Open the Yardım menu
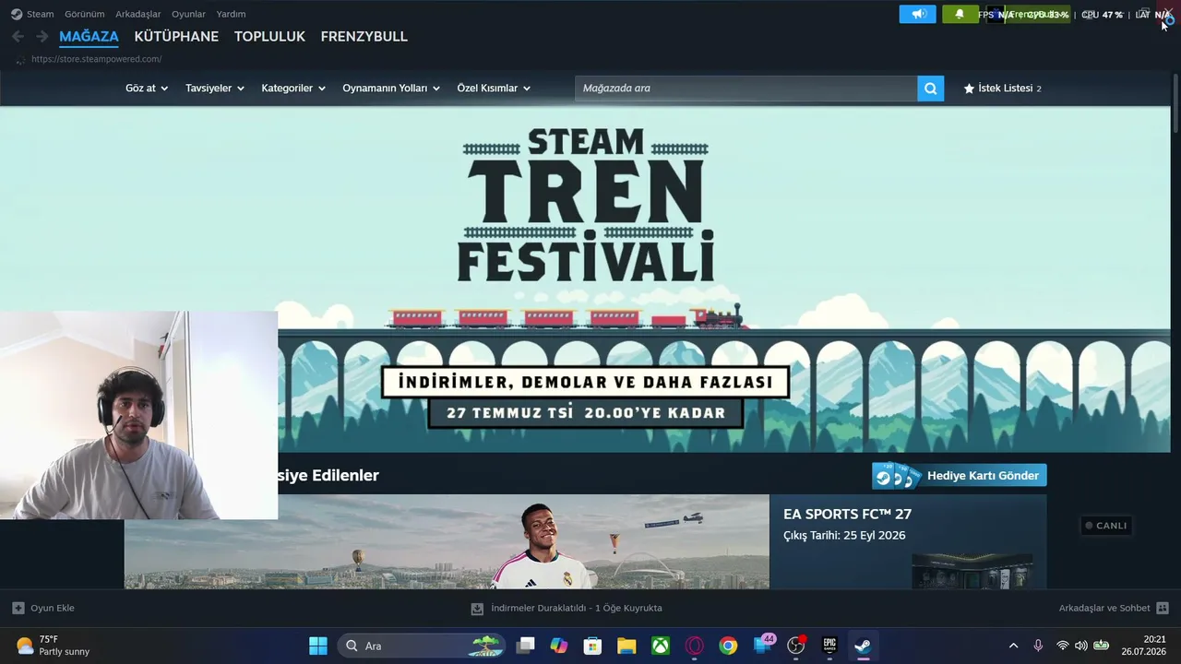 [231, 14]
